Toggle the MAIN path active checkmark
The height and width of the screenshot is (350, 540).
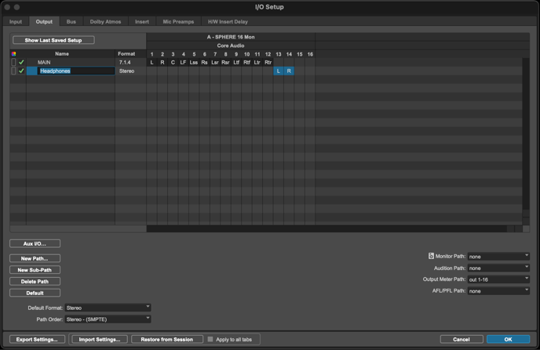click(x=21, y=62)
